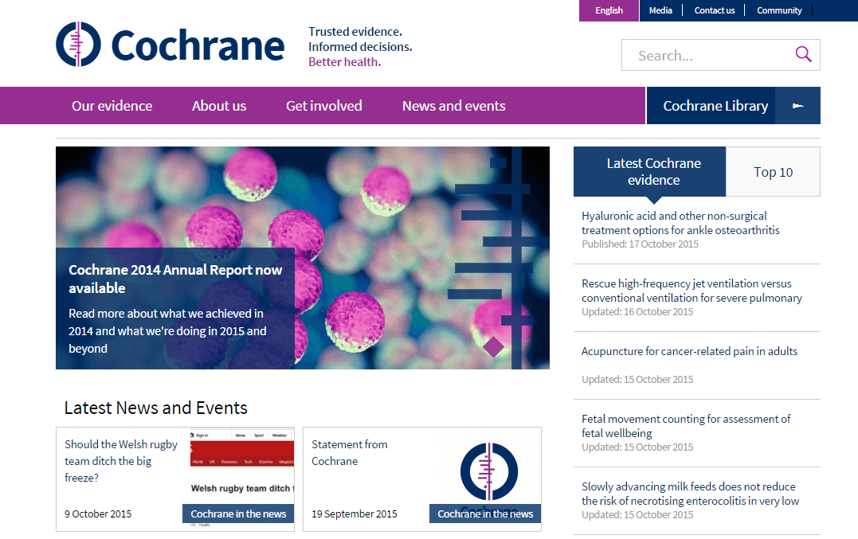
Task: Click the Cochrane logo in the header
Action: tap(170, 45)
